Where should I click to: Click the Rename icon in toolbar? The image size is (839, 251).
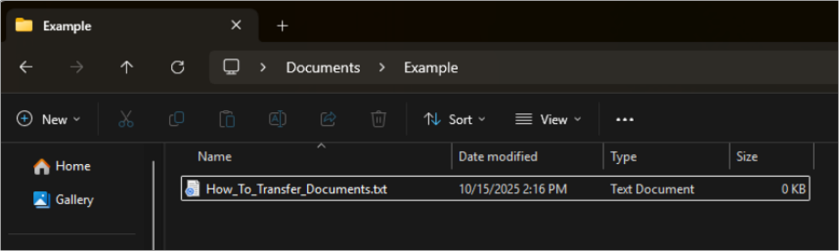[x=277, y=119]
